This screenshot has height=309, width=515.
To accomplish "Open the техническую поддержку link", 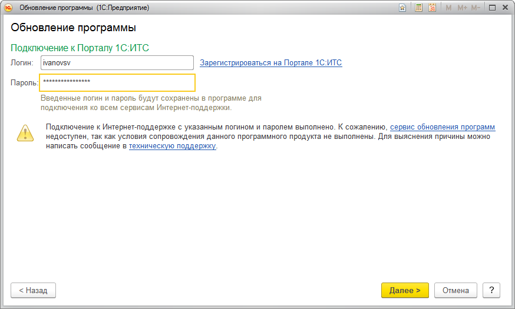I will [173, 145].
